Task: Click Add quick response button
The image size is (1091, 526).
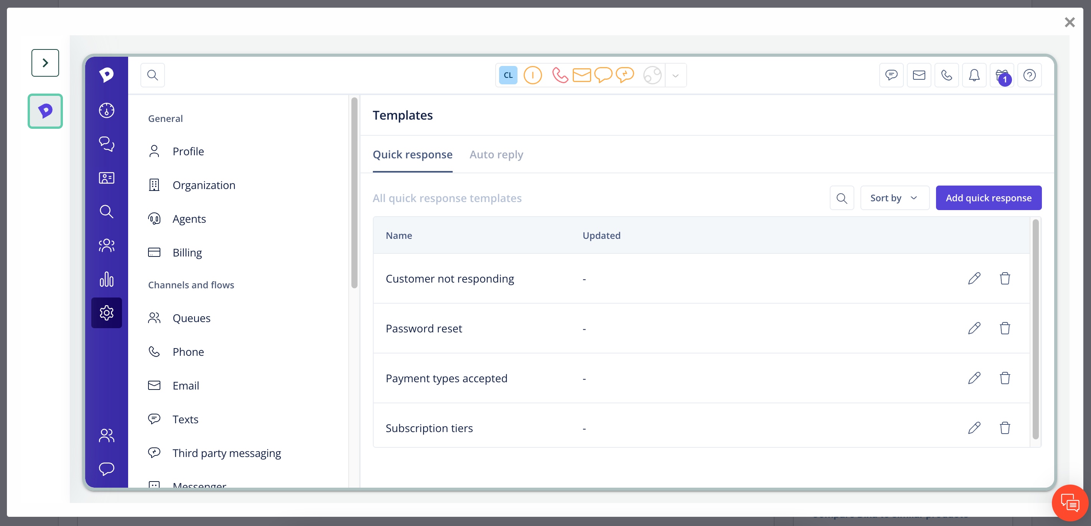Action: [989, 198]
